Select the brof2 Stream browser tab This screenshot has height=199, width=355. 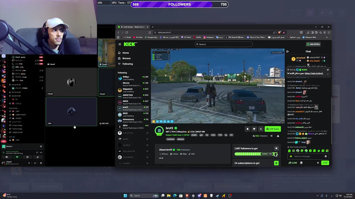133,27
